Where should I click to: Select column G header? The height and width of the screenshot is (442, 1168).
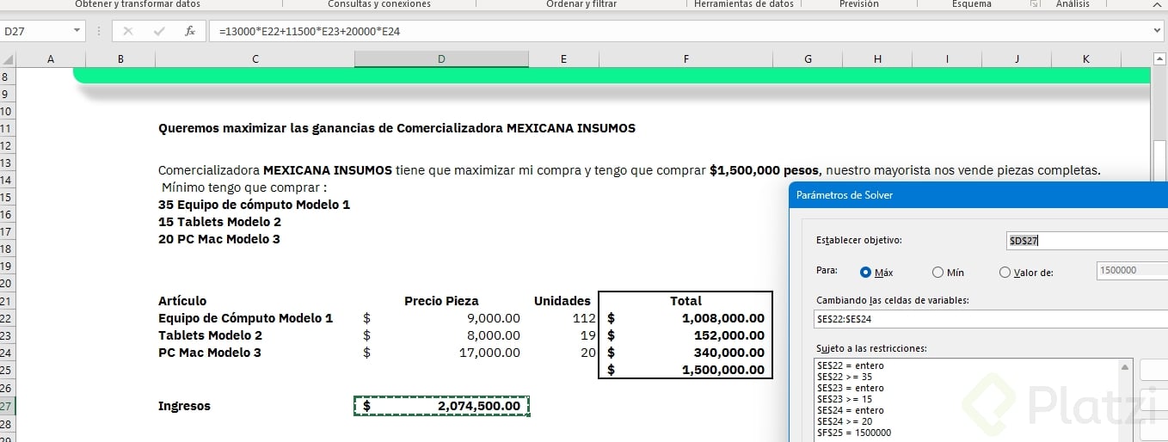[808, 59]
